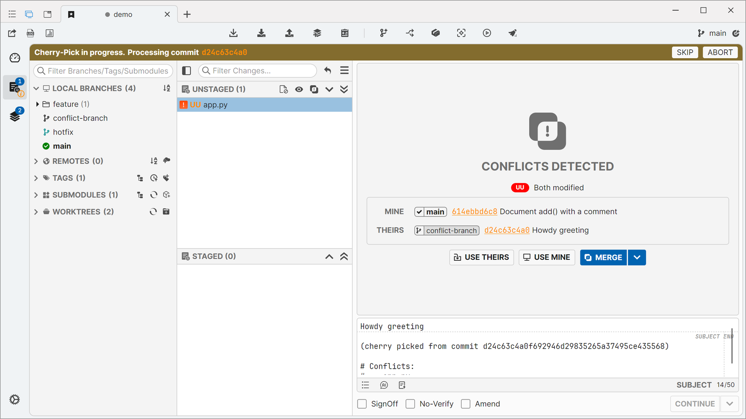
Task: Toggle the SignOff checkbox
Action: pos(362,404)
